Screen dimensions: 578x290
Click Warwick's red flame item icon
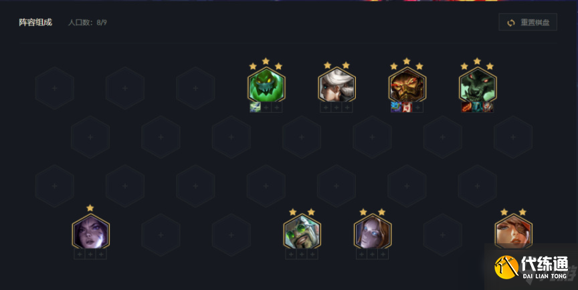[x=467, y=108]
